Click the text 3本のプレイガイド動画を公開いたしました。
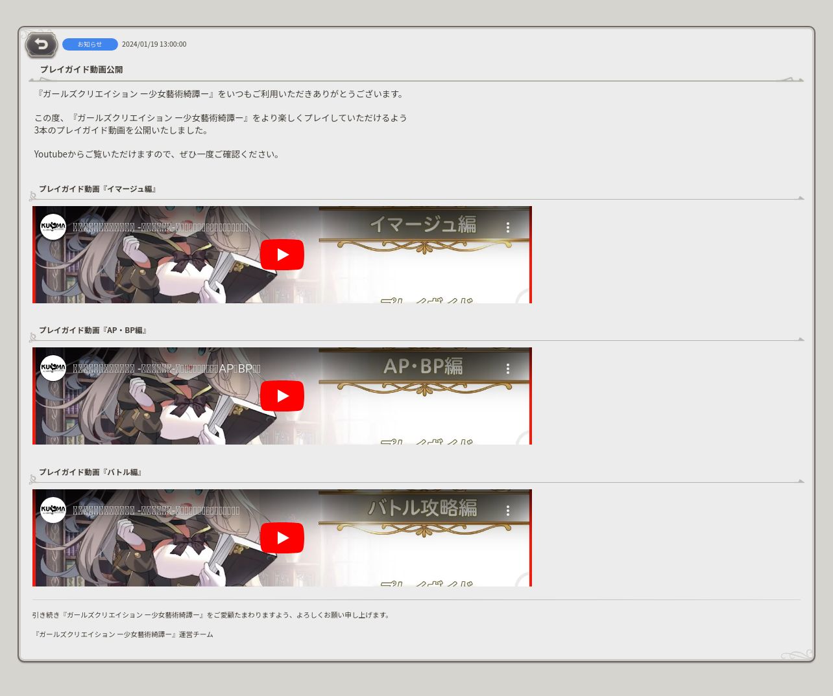The height and width of the screenshot is (696, 833). (x=123, y=130)
